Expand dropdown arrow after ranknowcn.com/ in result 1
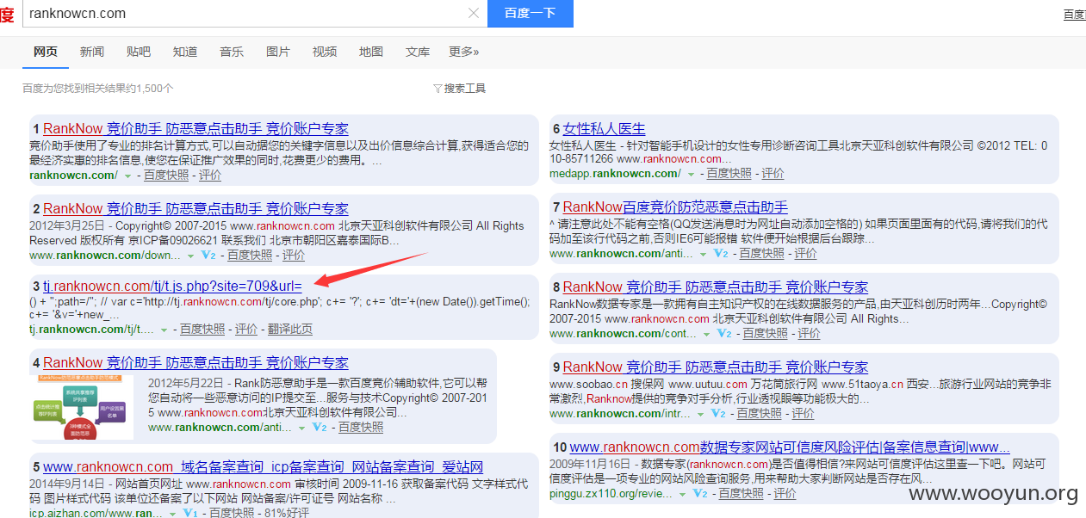1086x518 pixels. click(128, 176)
